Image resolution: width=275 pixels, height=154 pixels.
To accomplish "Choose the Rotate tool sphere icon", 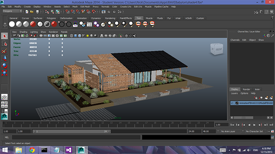I will [5, 65].
